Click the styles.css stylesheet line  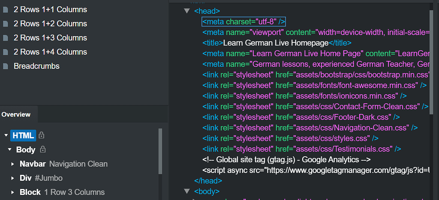[x=291, y=138]
